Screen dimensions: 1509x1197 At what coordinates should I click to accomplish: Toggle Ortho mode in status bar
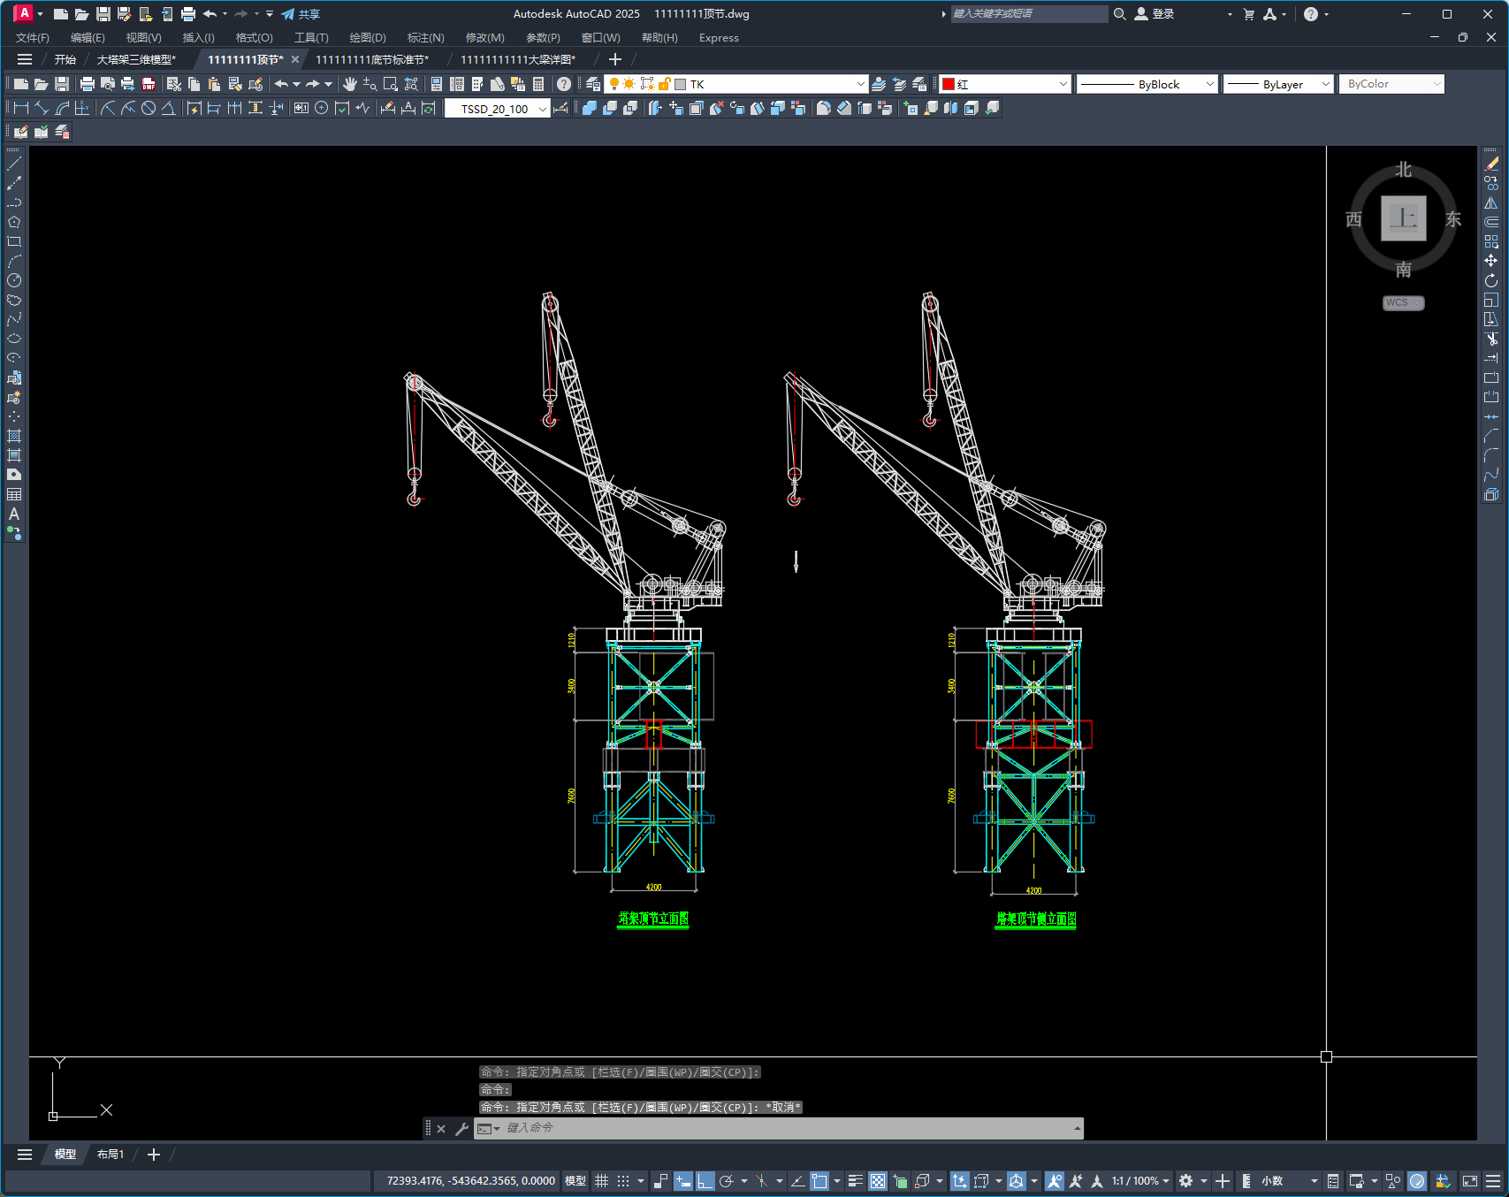pyautogui.click(x=705, y=1181)
